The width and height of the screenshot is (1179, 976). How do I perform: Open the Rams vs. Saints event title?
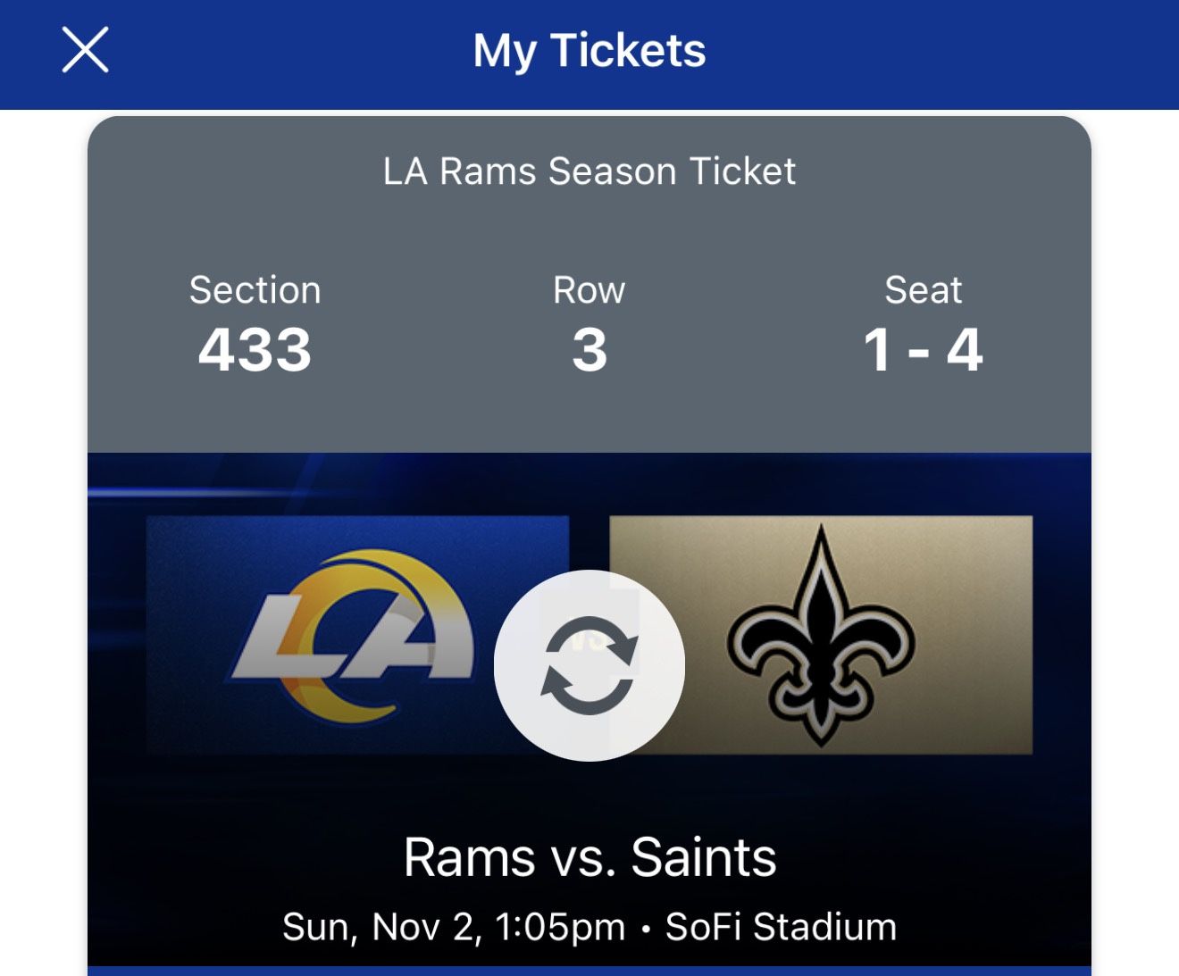589,857
